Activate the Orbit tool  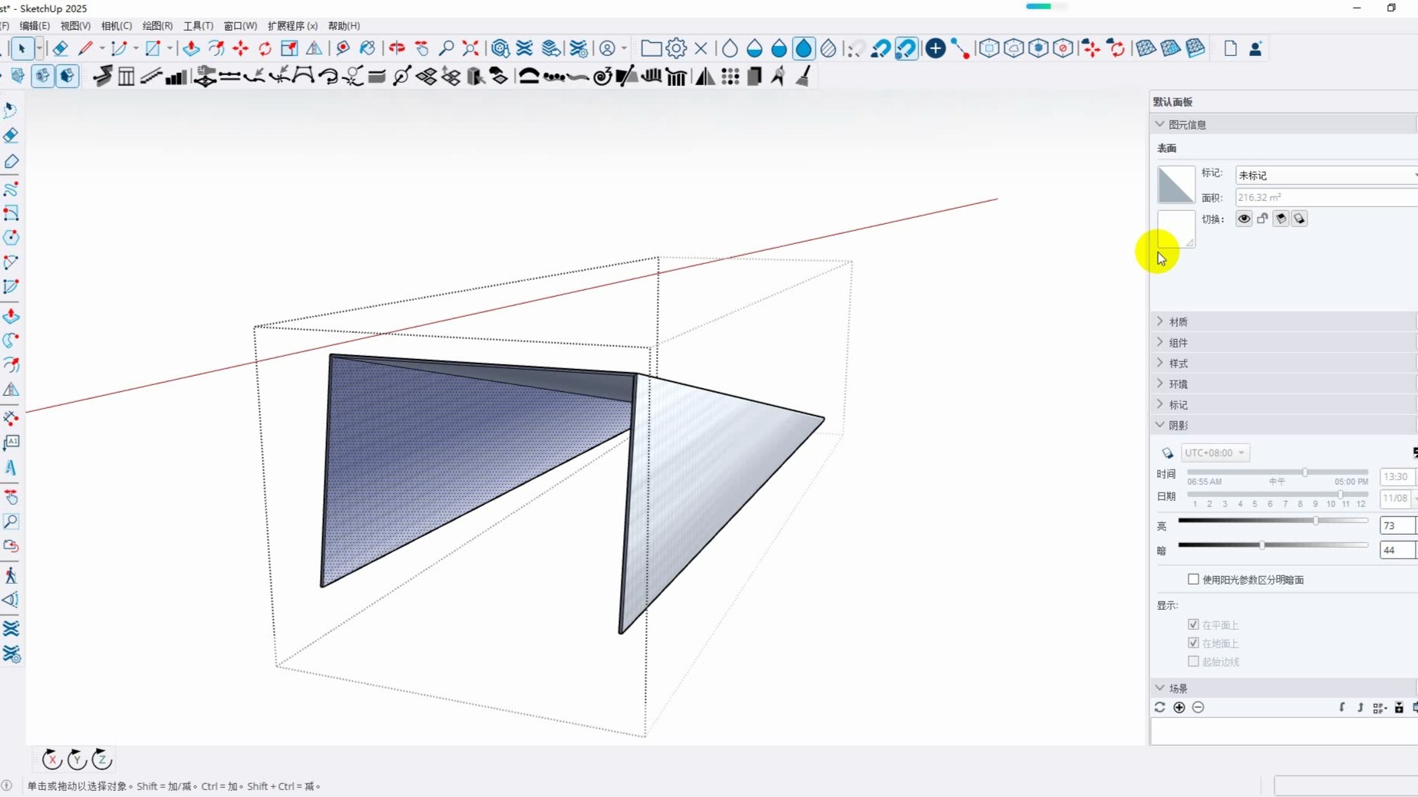pos(396,48)
